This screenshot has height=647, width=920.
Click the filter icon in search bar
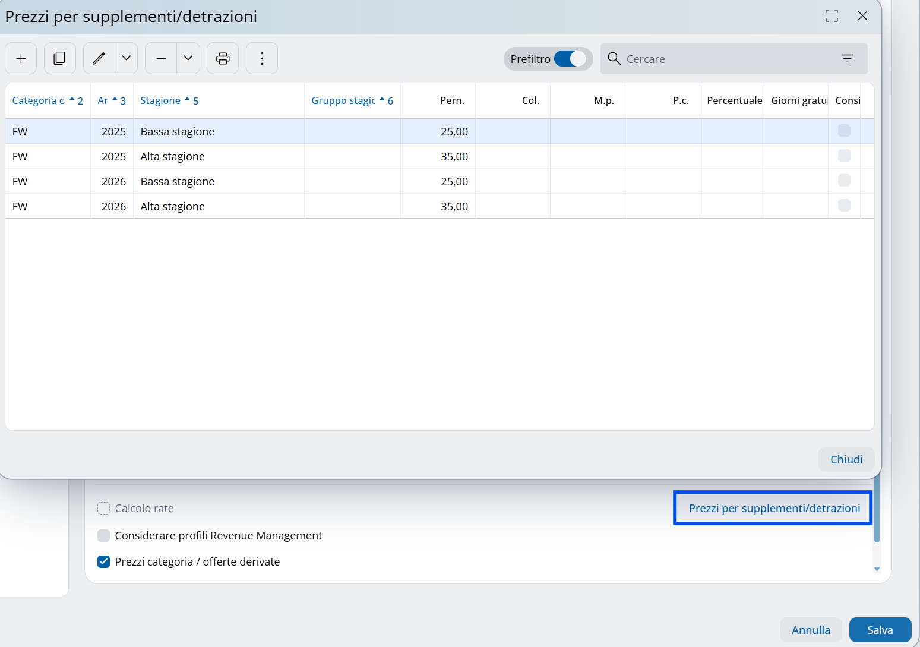pos(847,58)
